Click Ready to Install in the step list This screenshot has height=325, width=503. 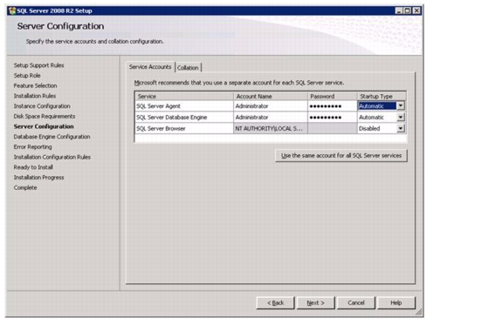pos(33,167)
